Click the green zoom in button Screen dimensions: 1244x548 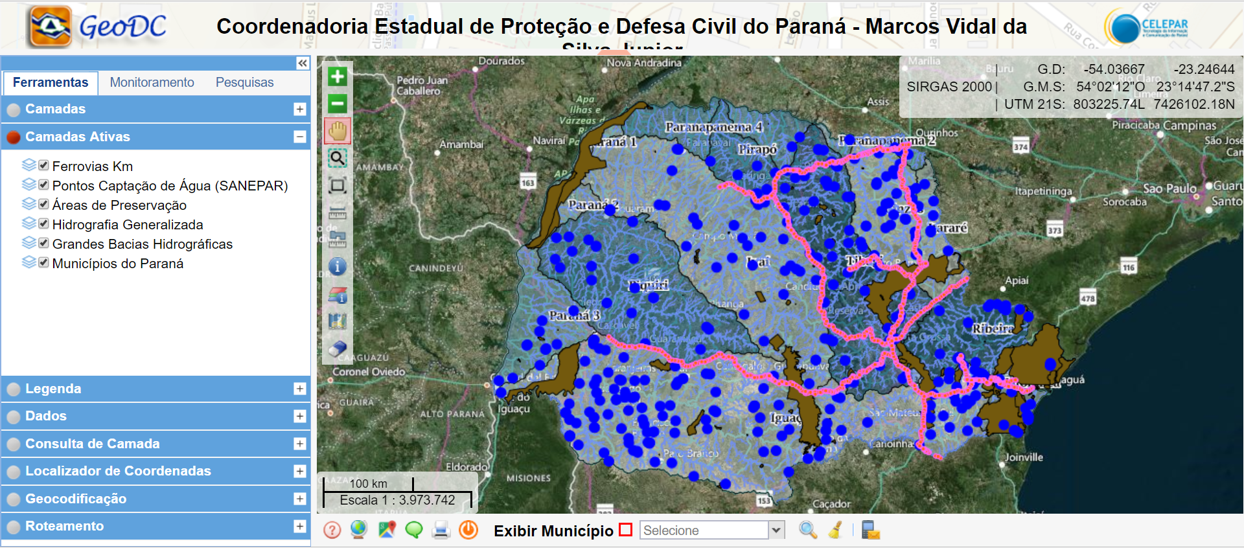pos(337,76)
